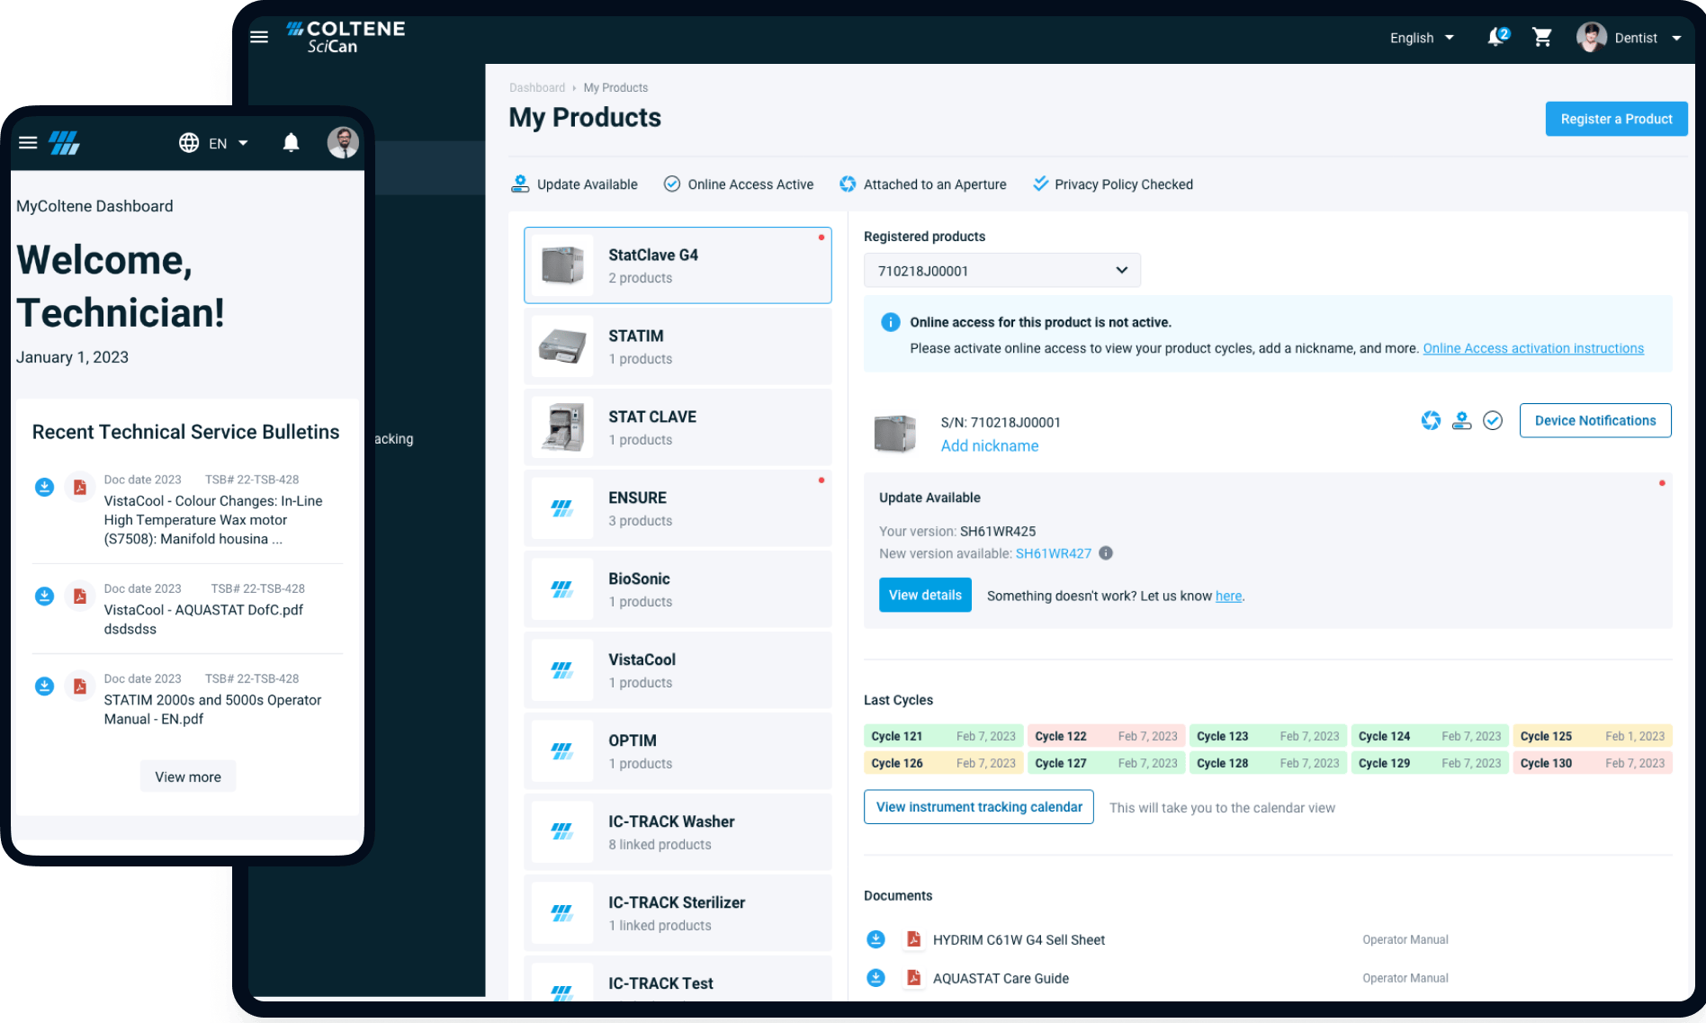Open PDF icon for HYDRIM Sell Sheet

[x=913, y=939]
